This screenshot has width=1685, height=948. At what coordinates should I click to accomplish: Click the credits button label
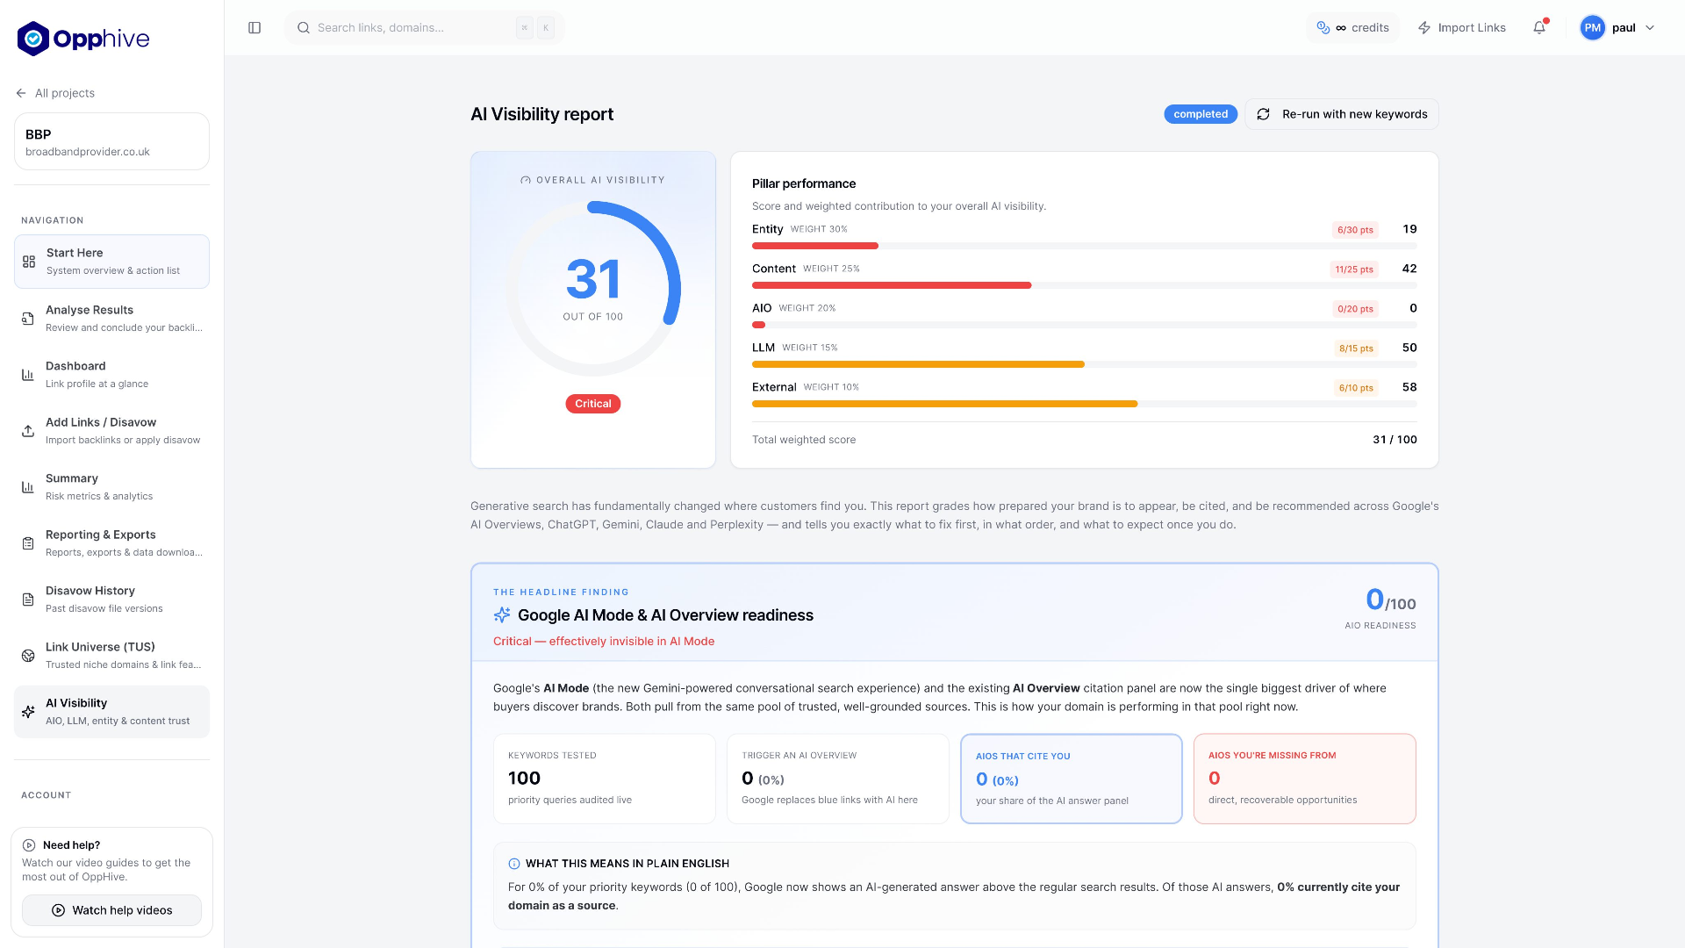tap(1370, 28)
